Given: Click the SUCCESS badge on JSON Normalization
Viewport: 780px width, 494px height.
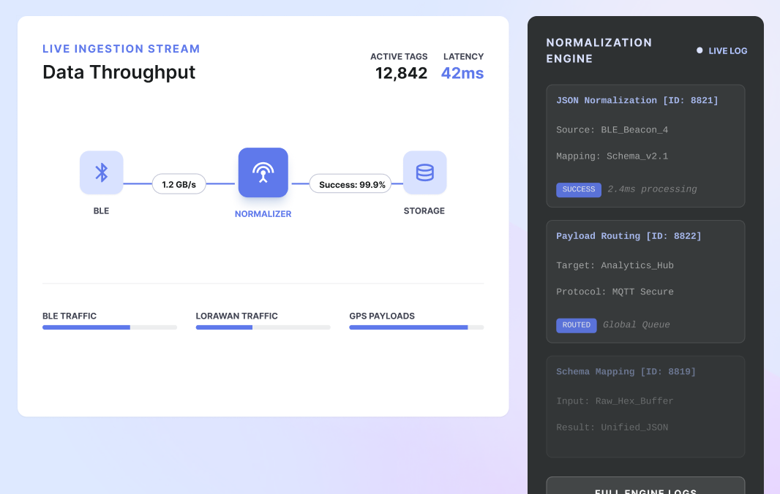Looking at the screenshot, I should [579, 189].
